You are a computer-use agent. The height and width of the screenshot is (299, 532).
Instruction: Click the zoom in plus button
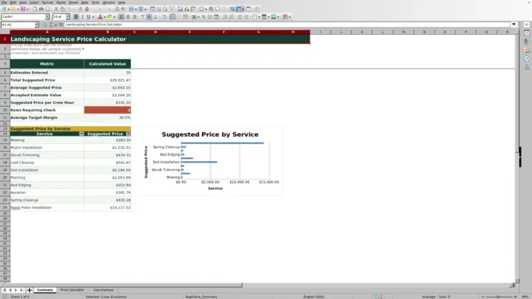click(515, 297)
